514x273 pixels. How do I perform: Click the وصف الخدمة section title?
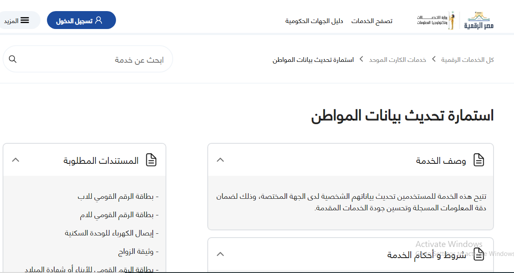coord(441,161)
